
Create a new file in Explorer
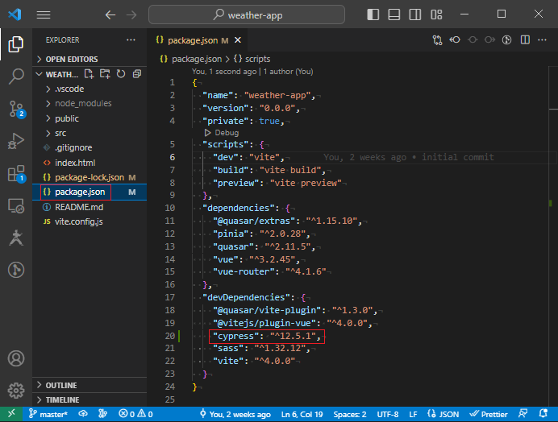pyautogui.click(x=89, y=74)
